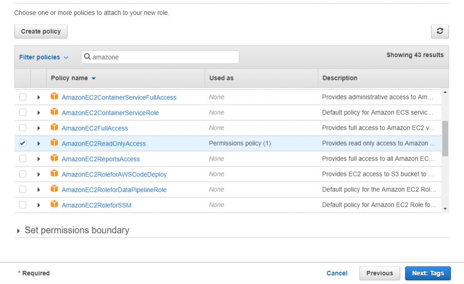Check the AmazonEC2RoleforAWSCodeDeploy checkbox
Viewport: 464px width, 284px height.
pyautogui.click(x=23, y=174)
